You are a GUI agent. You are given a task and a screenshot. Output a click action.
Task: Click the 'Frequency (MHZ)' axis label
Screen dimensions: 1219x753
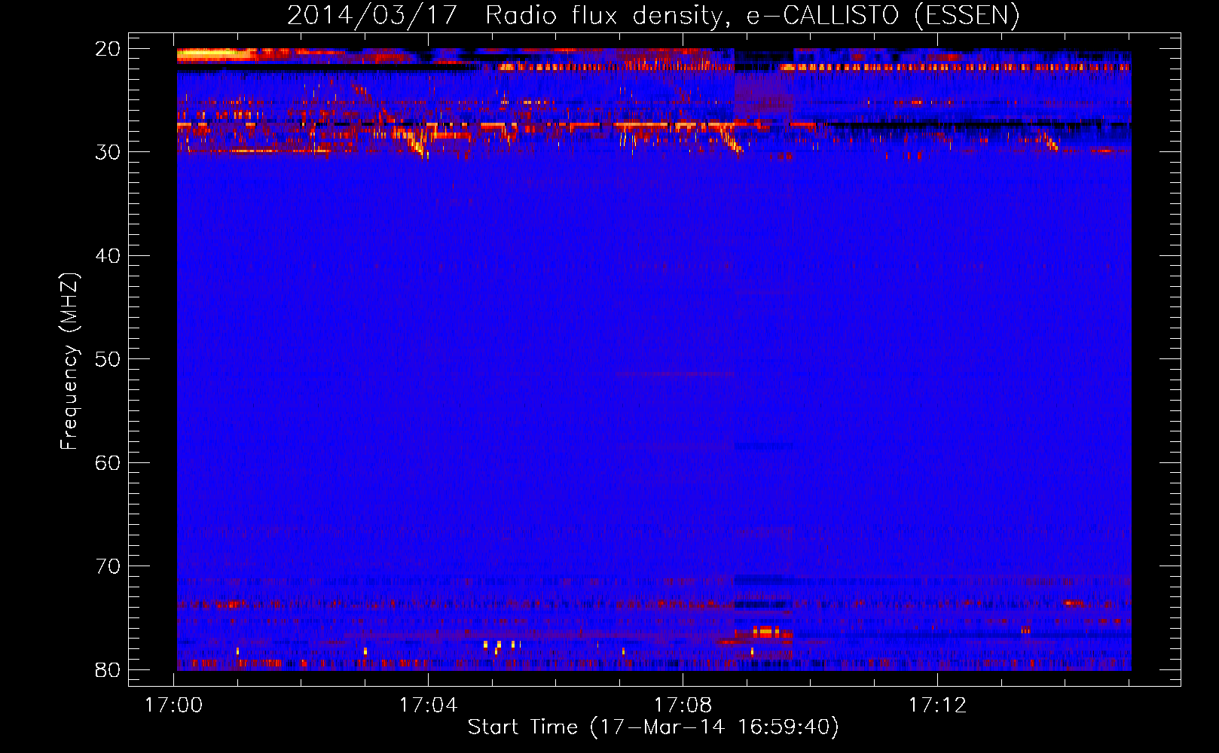[x=69, y=361]
